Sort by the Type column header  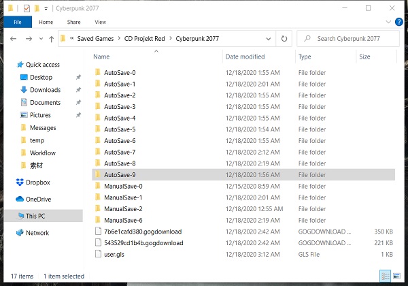[x=305, y=57]
